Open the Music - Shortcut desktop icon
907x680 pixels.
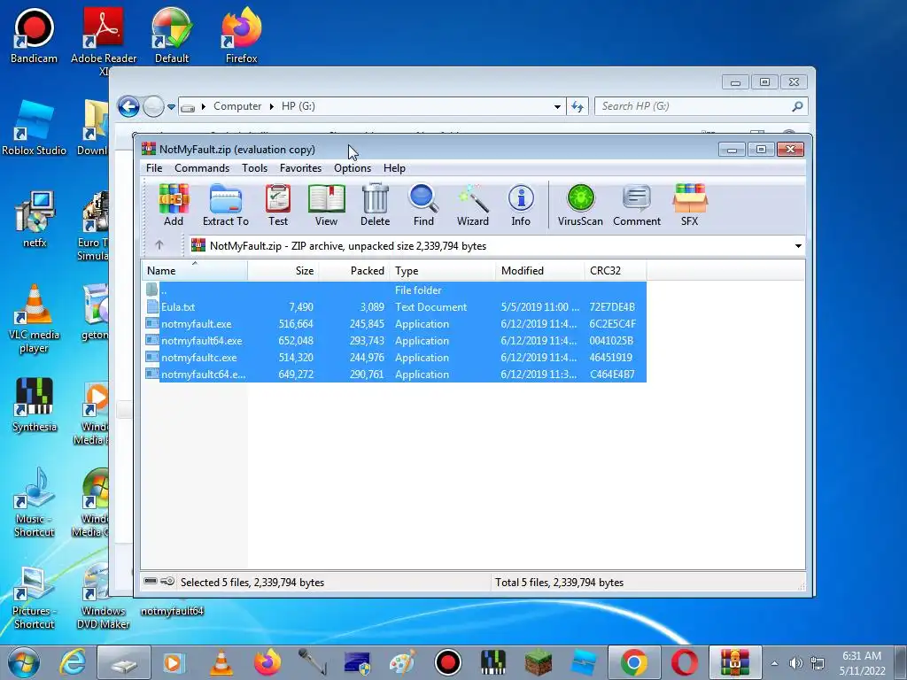34,503
